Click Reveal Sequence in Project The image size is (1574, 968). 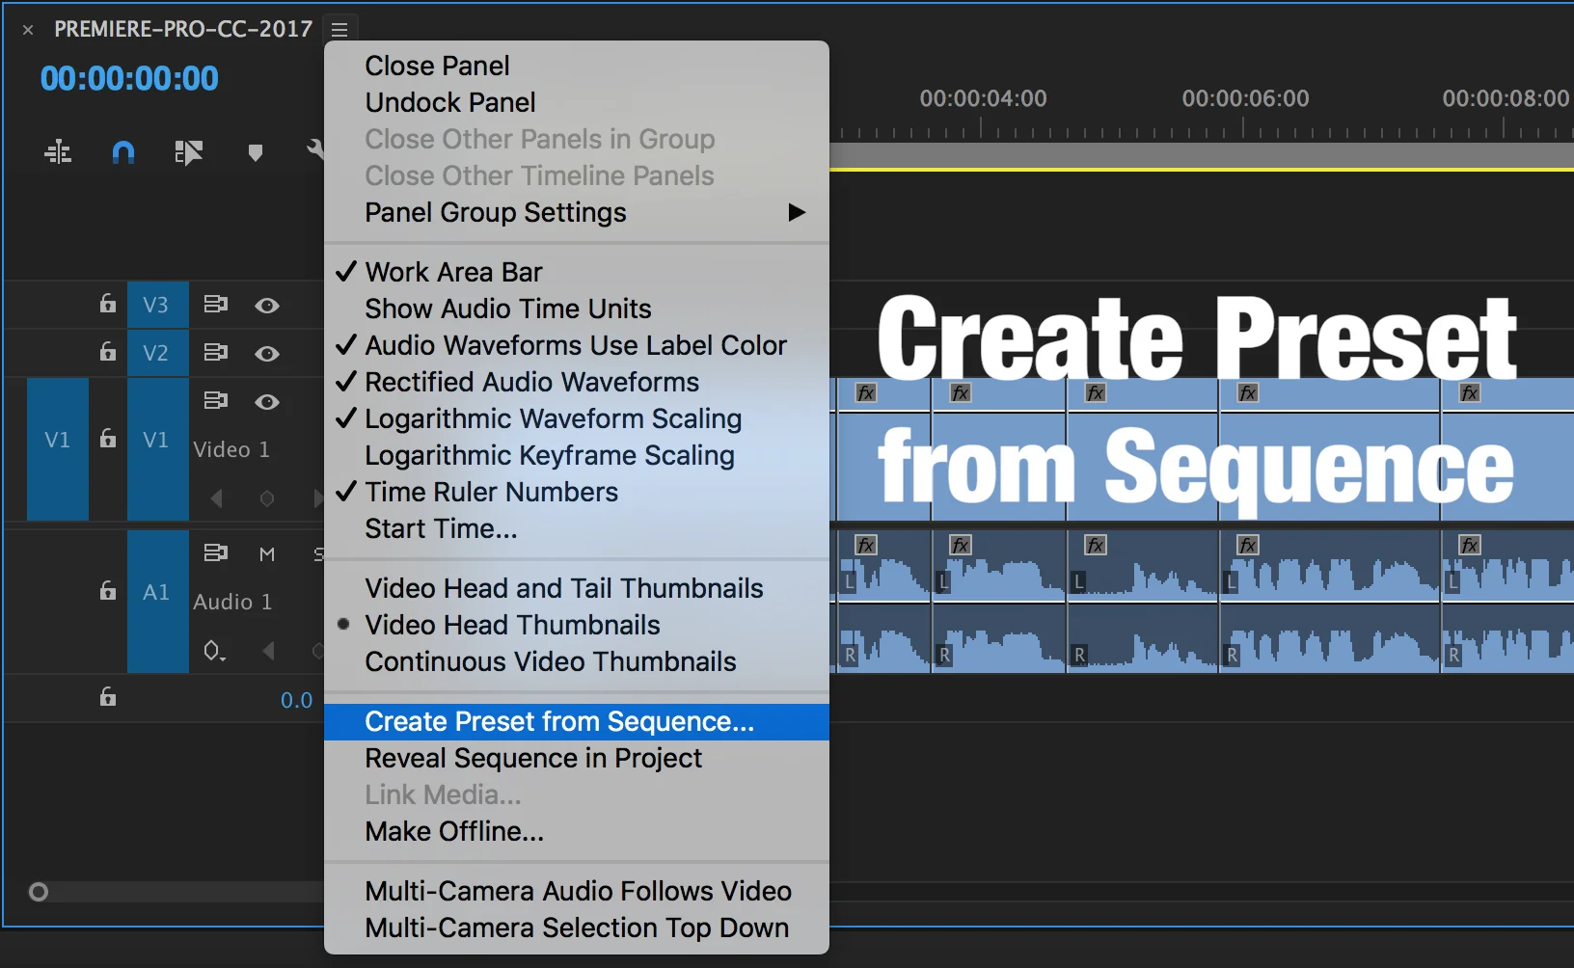pyautogui.click(x=533, y=759)
